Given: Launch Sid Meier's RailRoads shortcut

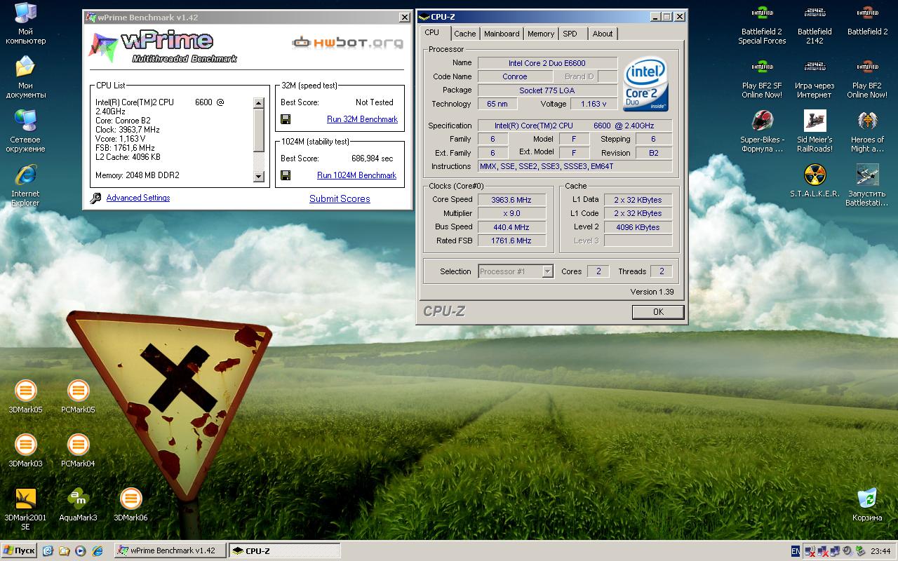Looking at the screenshot, I should pos(815,131).
